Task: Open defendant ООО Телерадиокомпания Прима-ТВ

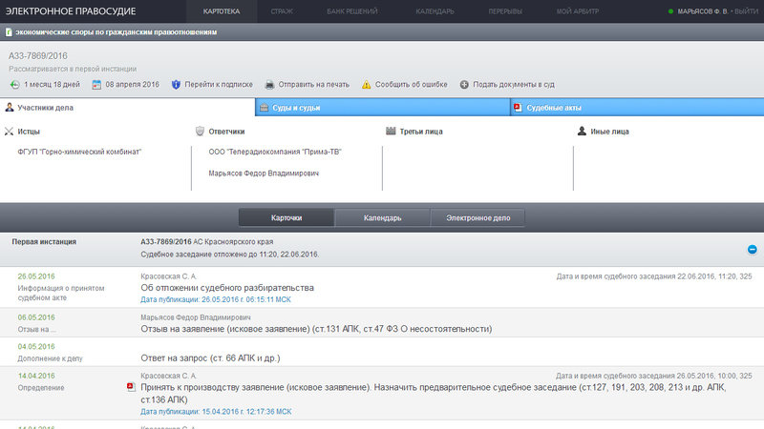Action: pyautogui.click(x=275, y=152)
